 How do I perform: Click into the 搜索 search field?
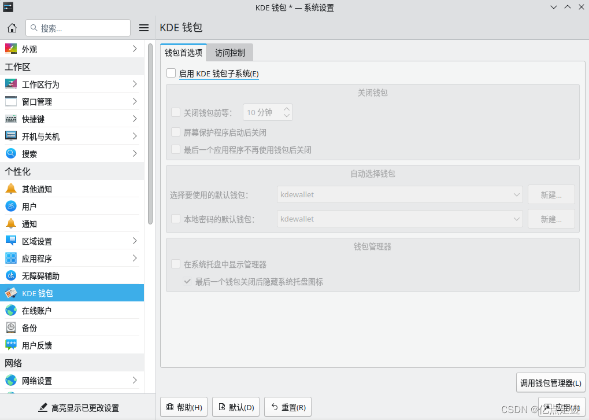pyautogui.click(x=78, y=28)
